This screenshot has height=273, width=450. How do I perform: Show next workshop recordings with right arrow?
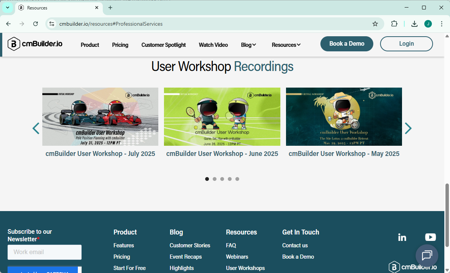pyautogui.click(x=408, y=128)
